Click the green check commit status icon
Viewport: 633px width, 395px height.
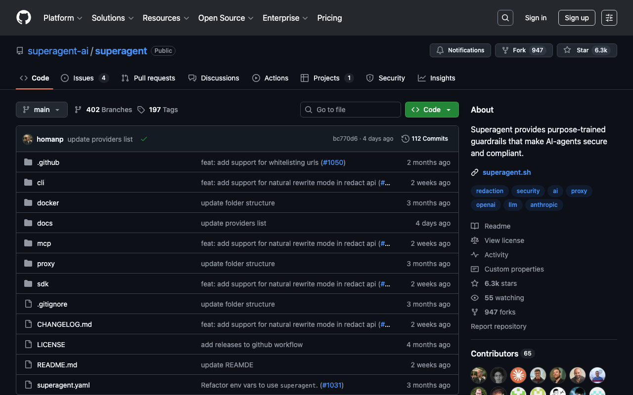(x=144, y=139)
